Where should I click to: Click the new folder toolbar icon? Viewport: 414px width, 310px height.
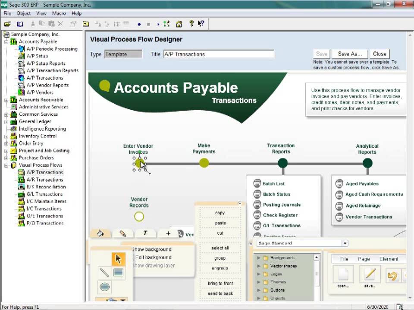(86, 24)
